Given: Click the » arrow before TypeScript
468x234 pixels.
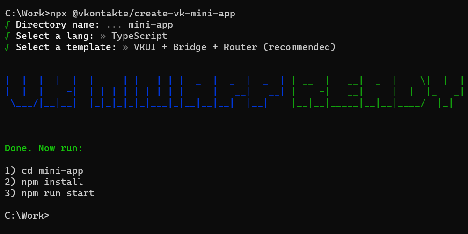Looking at the screenshot, I should pos(103,37).
